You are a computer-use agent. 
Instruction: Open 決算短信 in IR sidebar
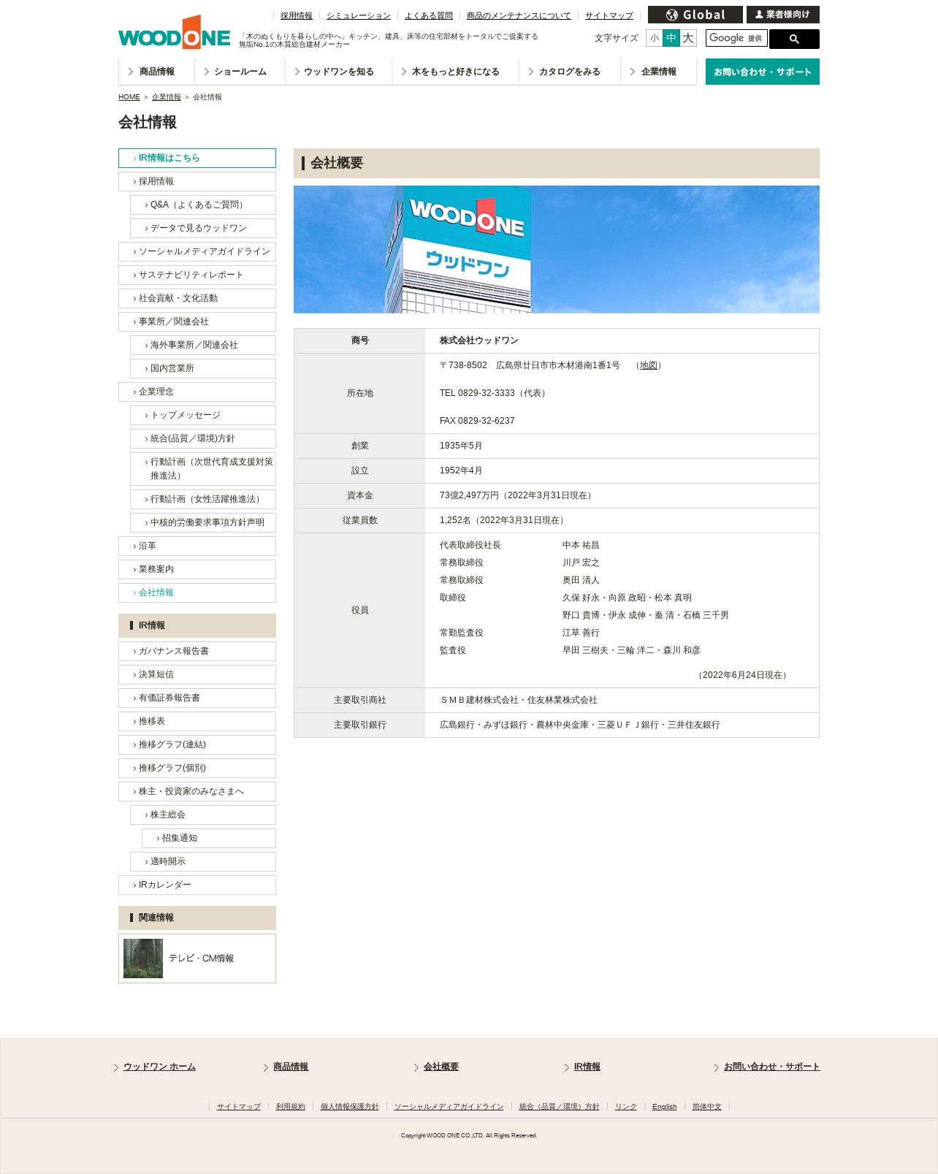[197, 674]
